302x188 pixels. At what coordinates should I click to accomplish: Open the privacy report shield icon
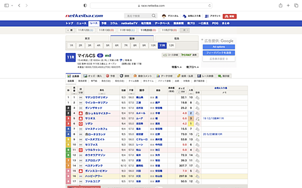85,6
